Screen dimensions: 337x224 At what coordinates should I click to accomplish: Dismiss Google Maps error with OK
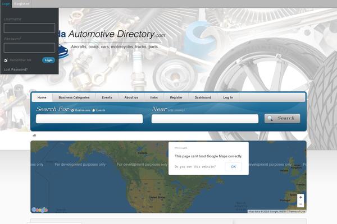coord(234,167)
